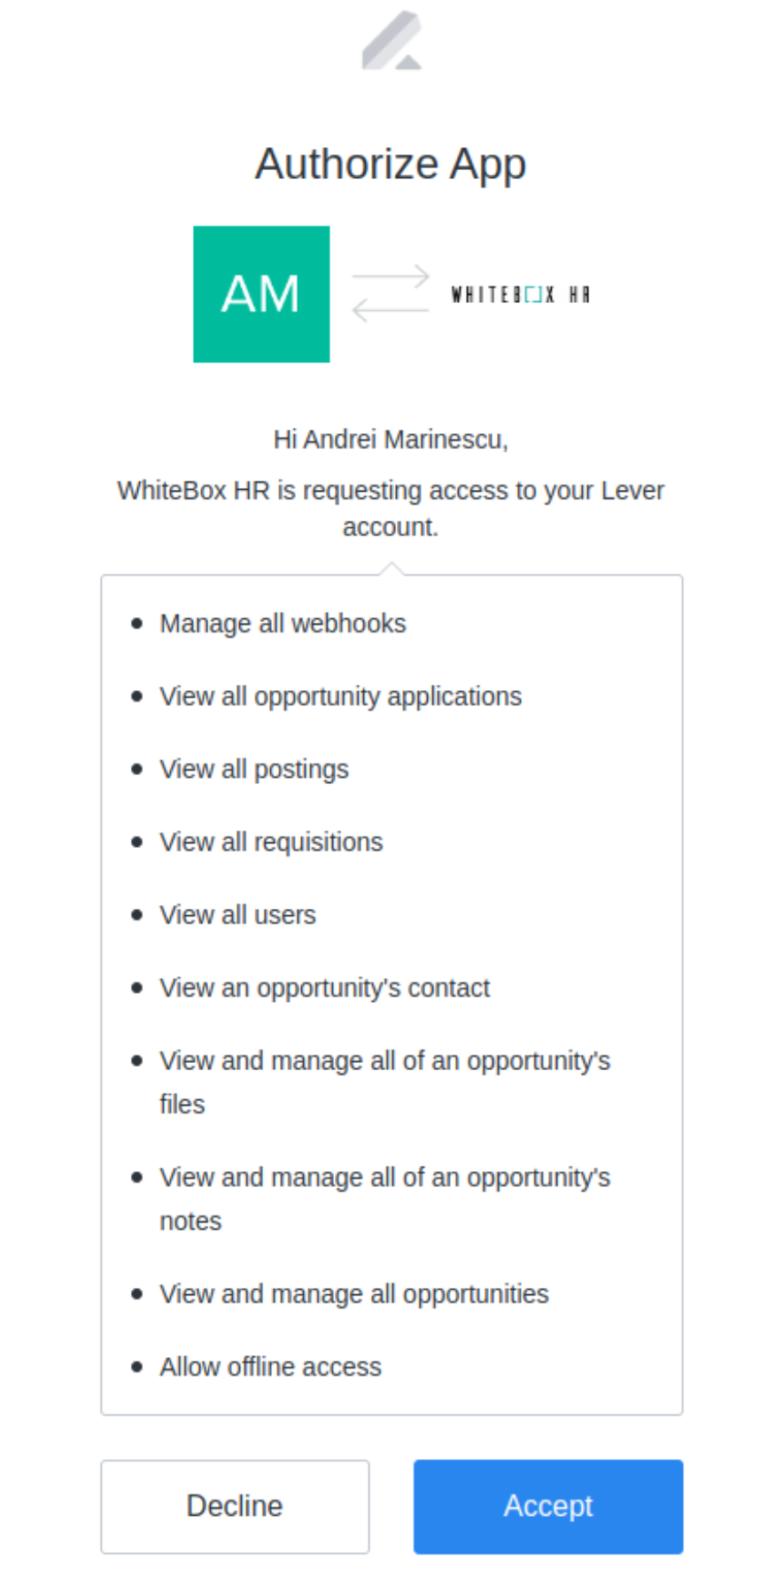This screenshot has width=760, height=1591.
Task: Select the View all requisitions entry
Action: [x=271, y=842]
